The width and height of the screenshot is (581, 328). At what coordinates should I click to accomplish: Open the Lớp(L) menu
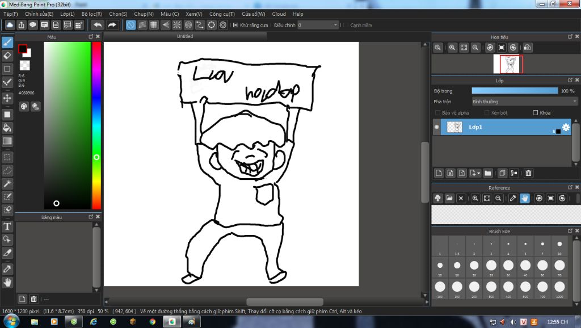68,14
